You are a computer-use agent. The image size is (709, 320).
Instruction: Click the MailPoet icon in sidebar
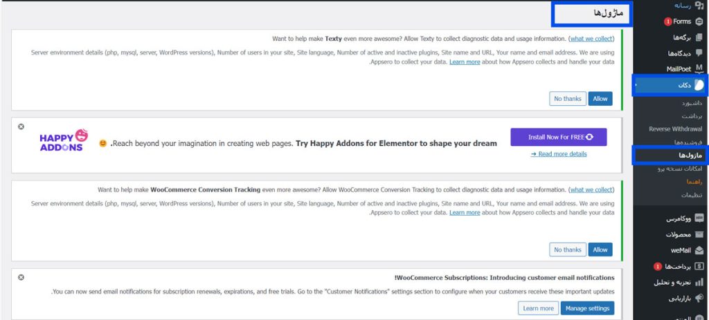[699, 69]
